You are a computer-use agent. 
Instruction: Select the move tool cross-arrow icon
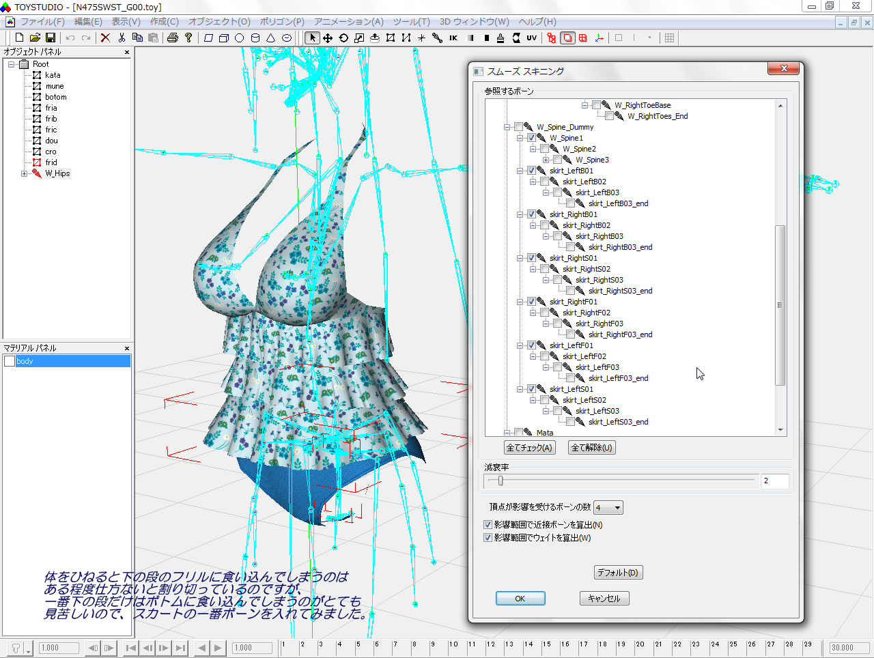[328, 38]
